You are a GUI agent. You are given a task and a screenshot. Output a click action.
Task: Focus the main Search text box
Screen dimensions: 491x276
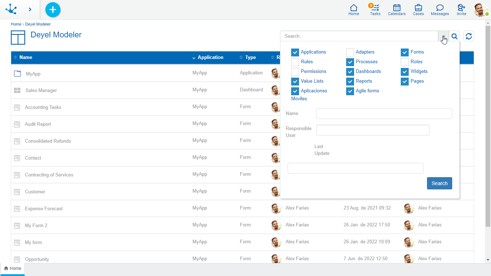359,36
